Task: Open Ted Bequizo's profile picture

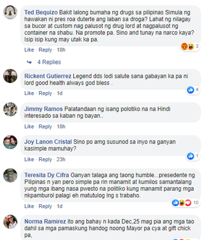Action: click(10, 12)
